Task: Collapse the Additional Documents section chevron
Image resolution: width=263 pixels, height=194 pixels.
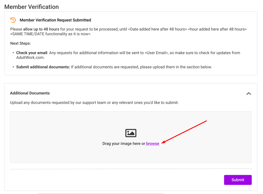Action: click(x=249, y=93)
